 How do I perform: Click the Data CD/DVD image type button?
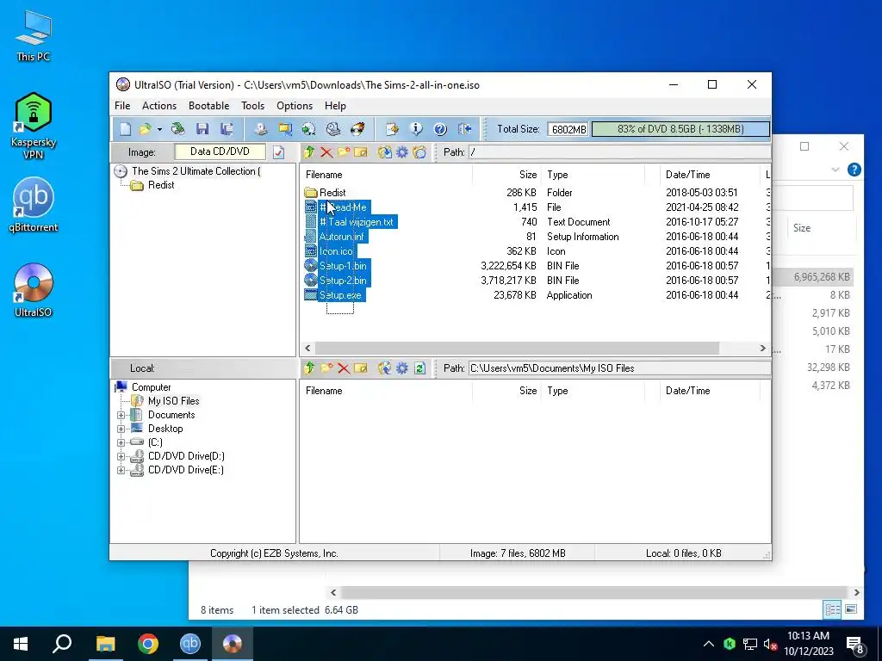[x=220, y=151]
